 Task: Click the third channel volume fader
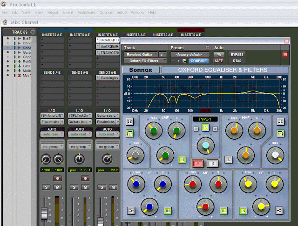(101, 222)
